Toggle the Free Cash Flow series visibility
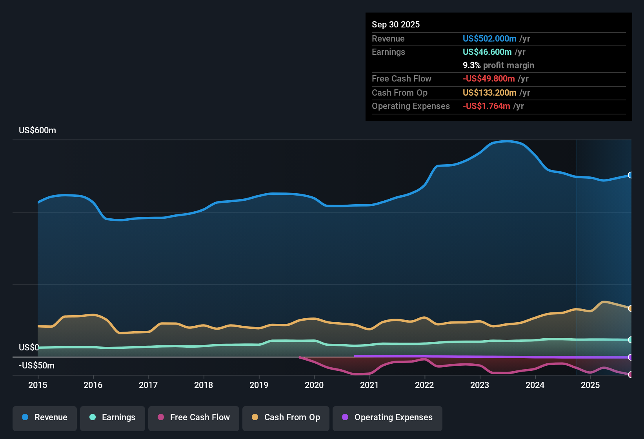The width and height of the screenshot is (644, 439). click(193, 417)
